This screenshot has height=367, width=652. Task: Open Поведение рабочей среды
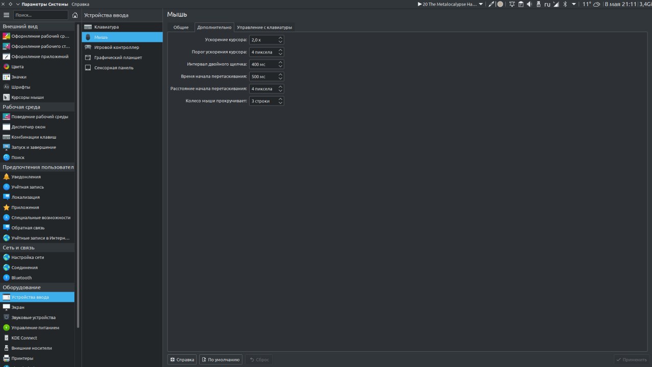(x=37, y=117)
